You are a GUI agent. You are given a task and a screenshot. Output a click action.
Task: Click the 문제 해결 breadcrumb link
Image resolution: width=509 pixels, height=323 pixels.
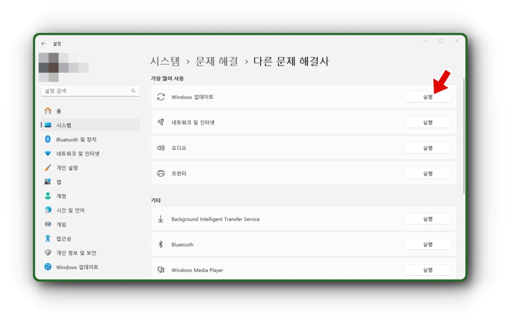click(216, 61)
